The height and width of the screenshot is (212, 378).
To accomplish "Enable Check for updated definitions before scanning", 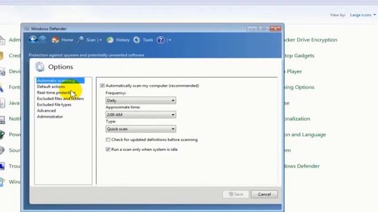I will (108, 140).
